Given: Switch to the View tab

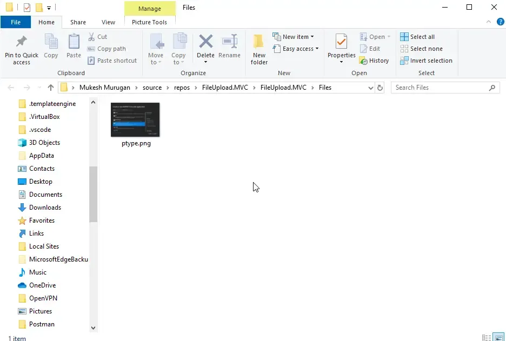Looking at the screenshot, I should 108,22.
